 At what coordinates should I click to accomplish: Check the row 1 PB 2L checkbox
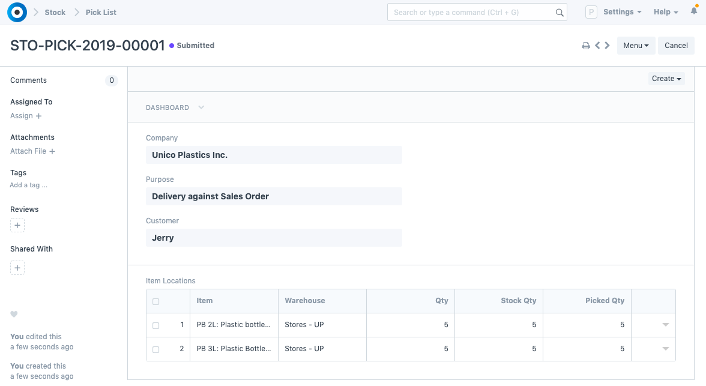click(x=156, y=325)
